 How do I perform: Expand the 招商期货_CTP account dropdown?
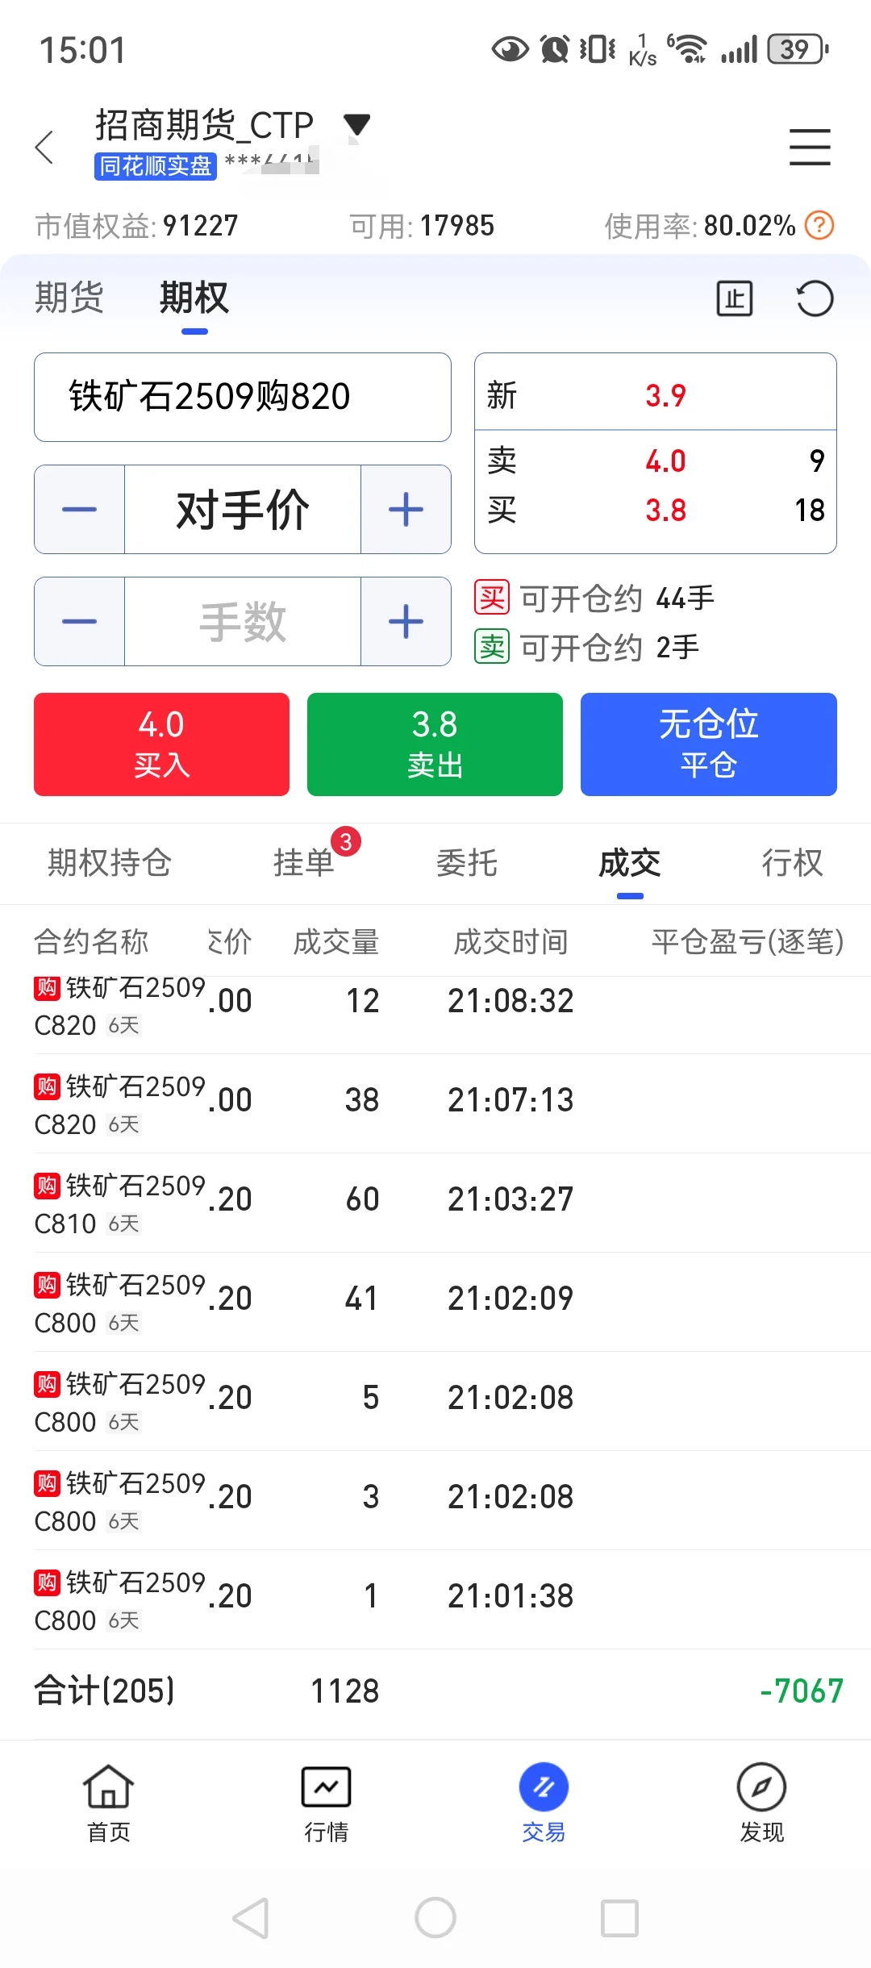point(356,125)
